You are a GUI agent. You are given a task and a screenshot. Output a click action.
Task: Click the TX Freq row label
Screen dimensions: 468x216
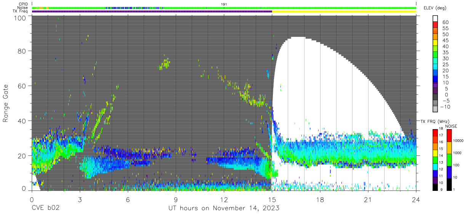click(x=21, y=11)
